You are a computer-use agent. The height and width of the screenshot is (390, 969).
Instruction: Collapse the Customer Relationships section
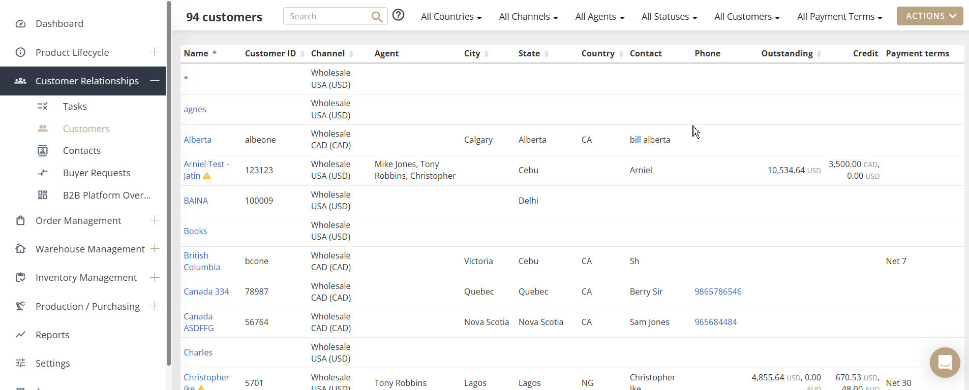(155, 81)
